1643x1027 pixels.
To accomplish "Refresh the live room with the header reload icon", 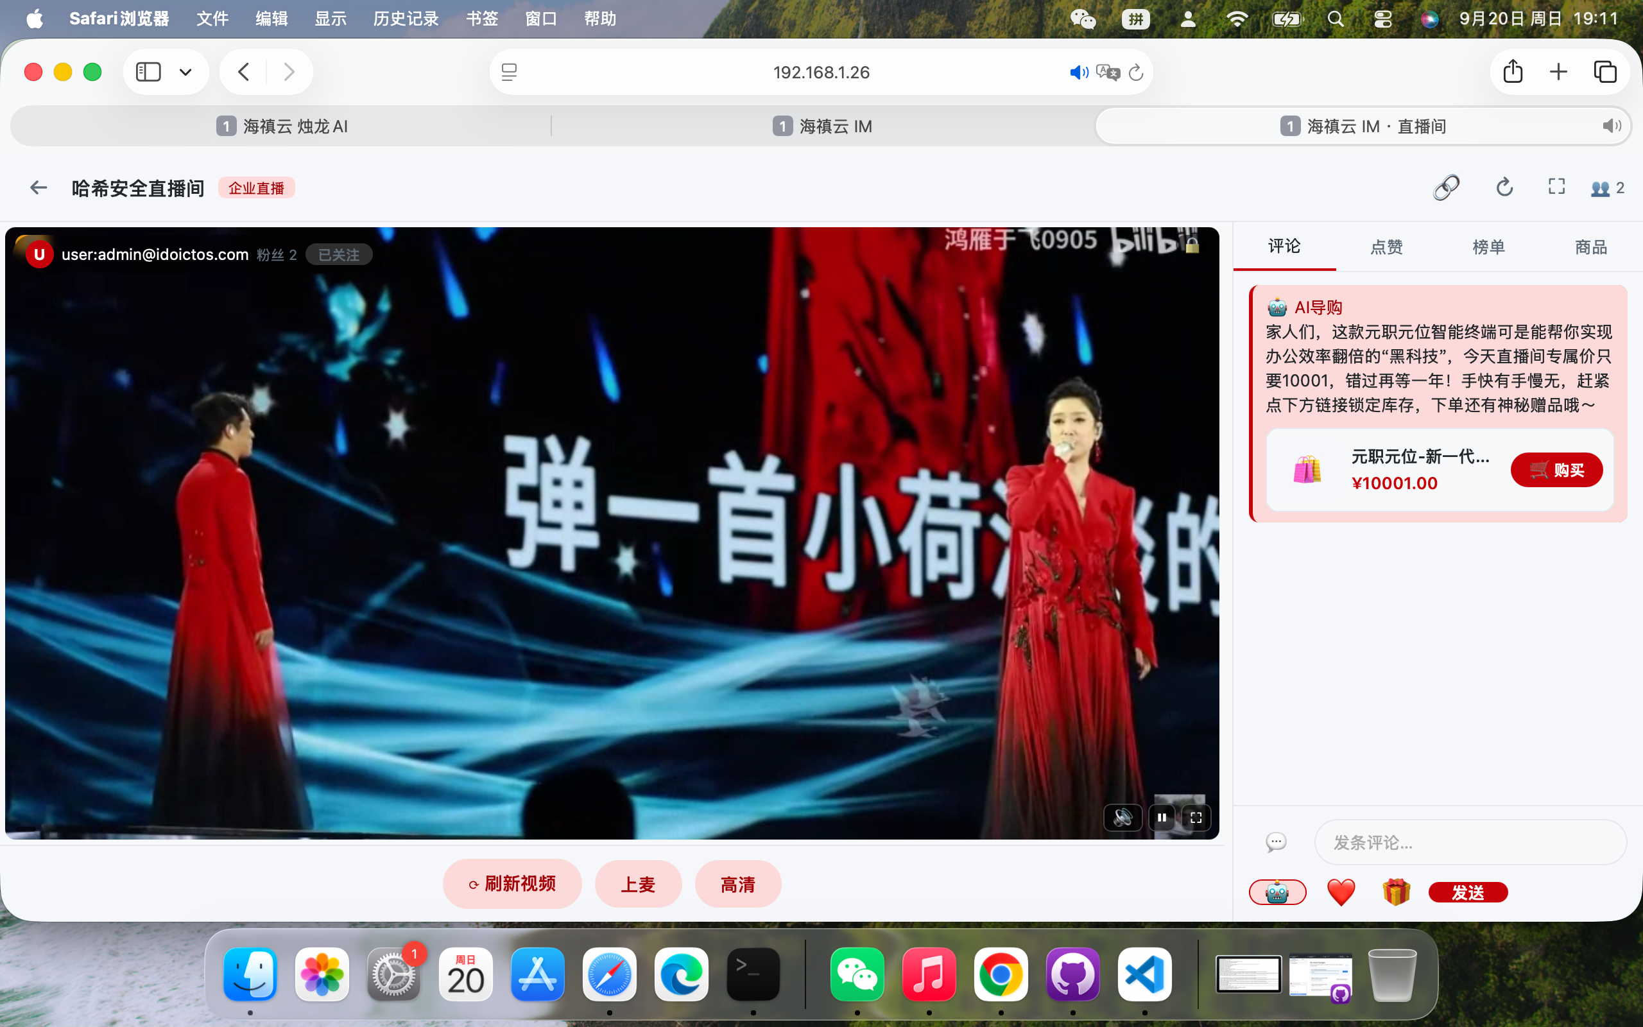I will (x=1504, y=187).
